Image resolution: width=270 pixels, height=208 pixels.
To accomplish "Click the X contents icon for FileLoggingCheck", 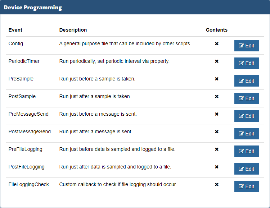I will (217, 184).
